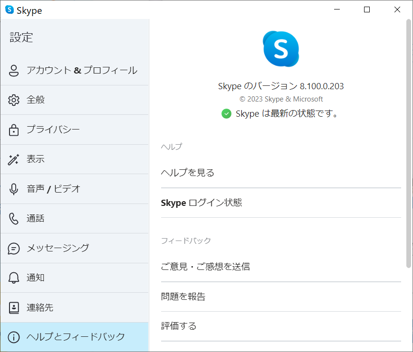The height and width of the screenshot is (352, 413).
Task: Open 問題を報告
Action: pos(281,297)
